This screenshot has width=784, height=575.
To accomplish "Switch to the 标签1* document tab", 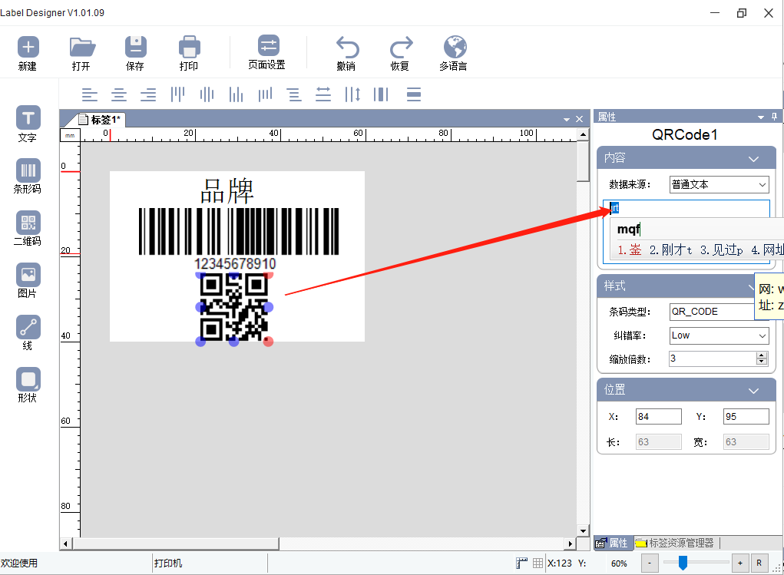I will (100, 120).
